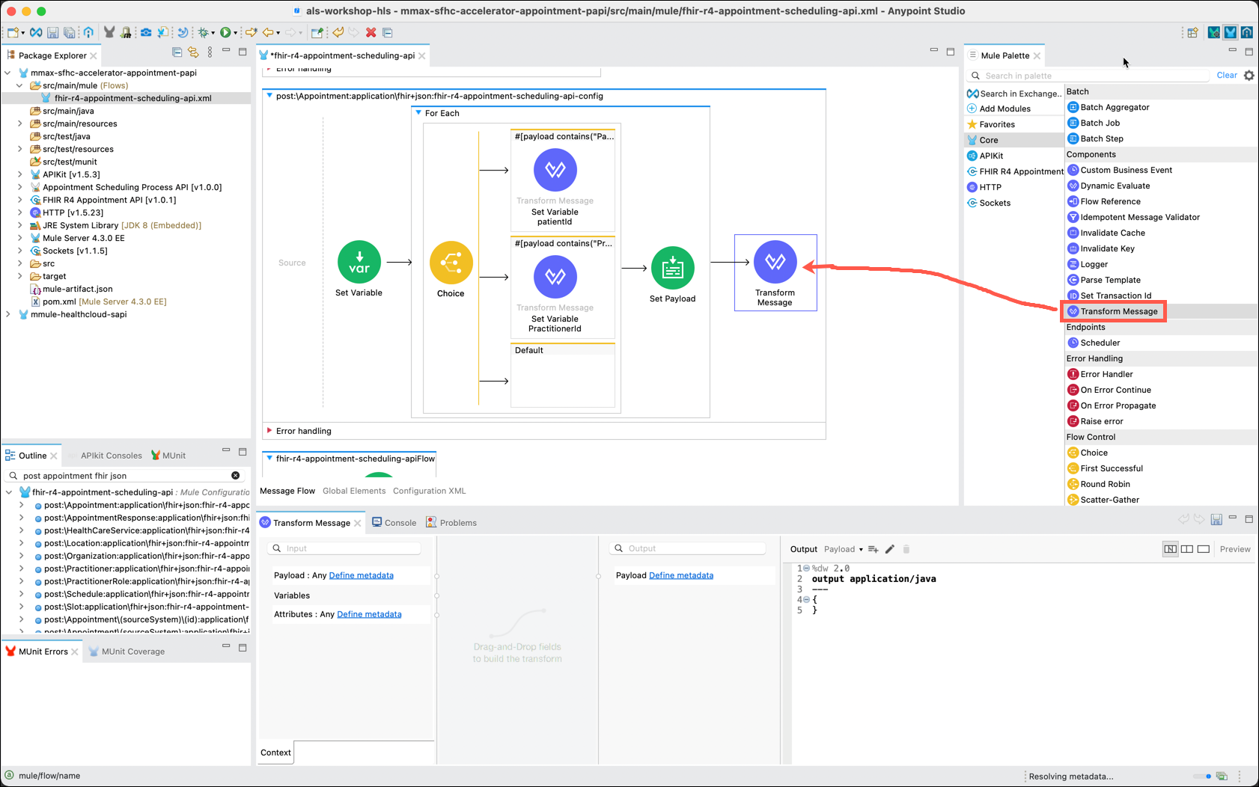Click the Anypoint Exchange icon in the toolbar

coord(36,33)
